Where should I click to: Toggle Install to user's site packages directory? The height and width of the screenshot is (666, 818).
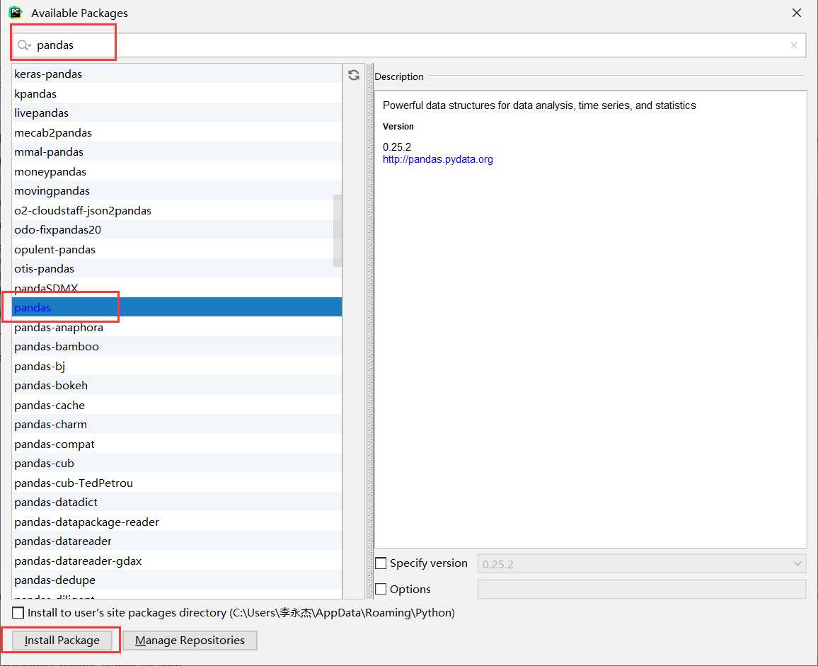tap(18, 613)
